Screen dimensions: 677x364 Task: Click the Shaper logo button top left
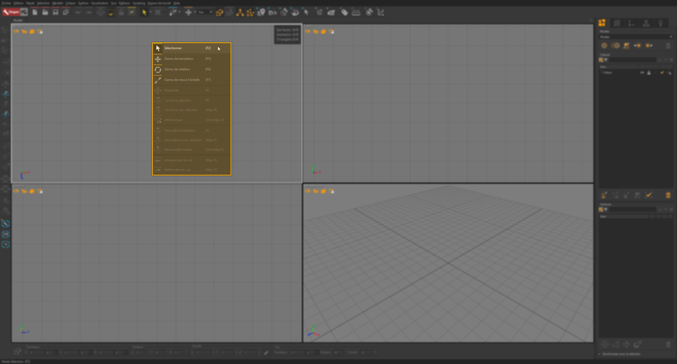tap(11, 12)
